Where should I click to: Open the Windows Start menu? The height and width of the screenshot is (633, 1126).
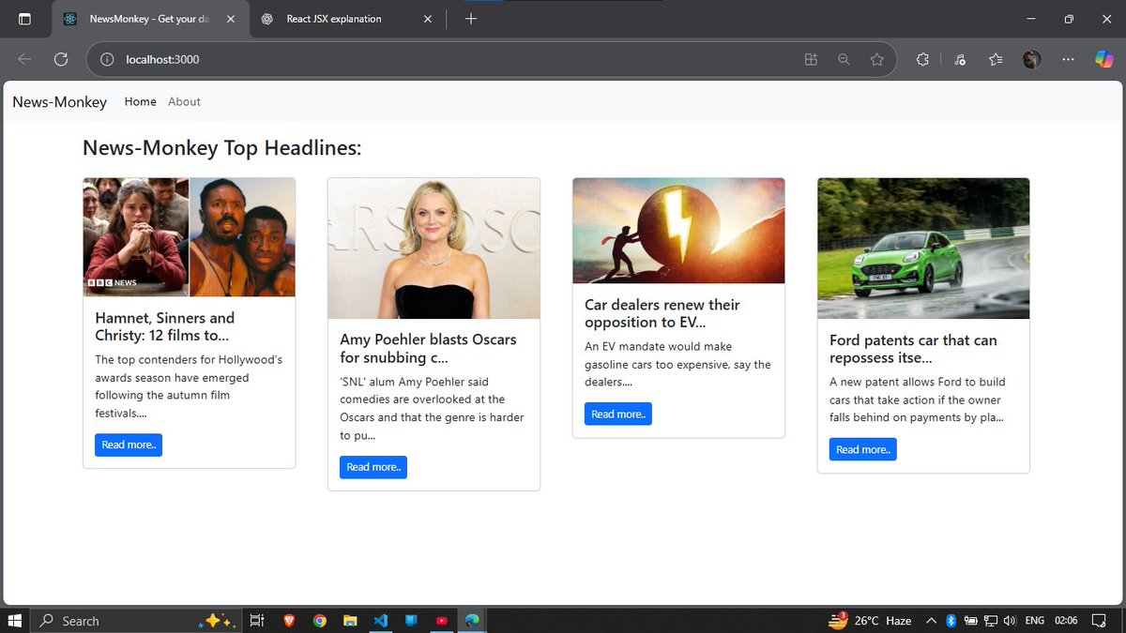coord(15,621)
